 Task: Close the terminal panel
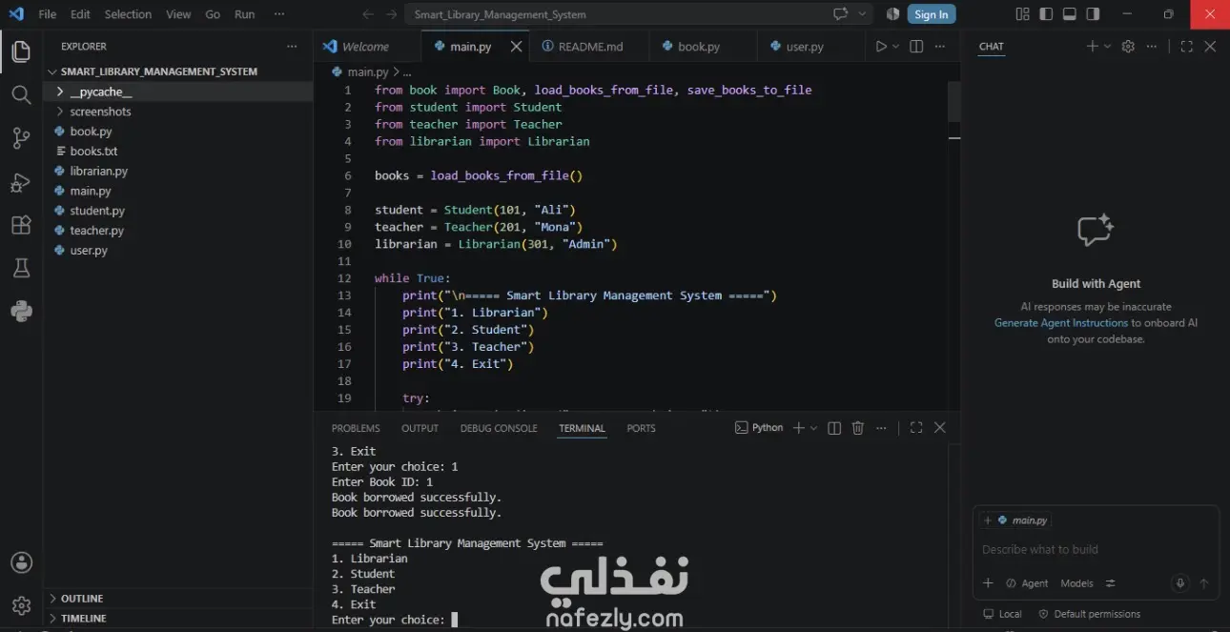point(940,428)
